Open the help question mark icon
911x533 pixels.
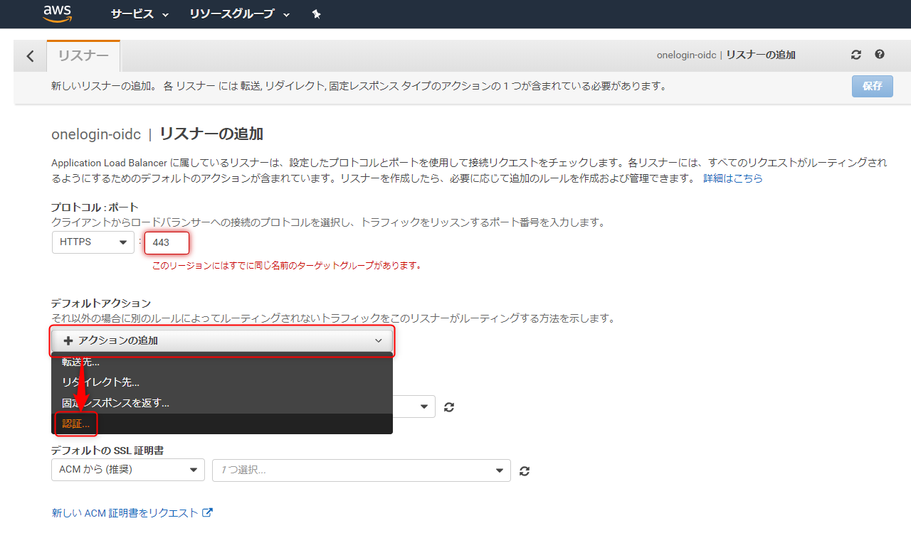point(880,55)
